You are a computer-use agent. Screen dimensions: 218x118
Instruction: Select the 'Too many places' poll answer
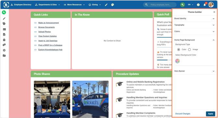(164, 66)
